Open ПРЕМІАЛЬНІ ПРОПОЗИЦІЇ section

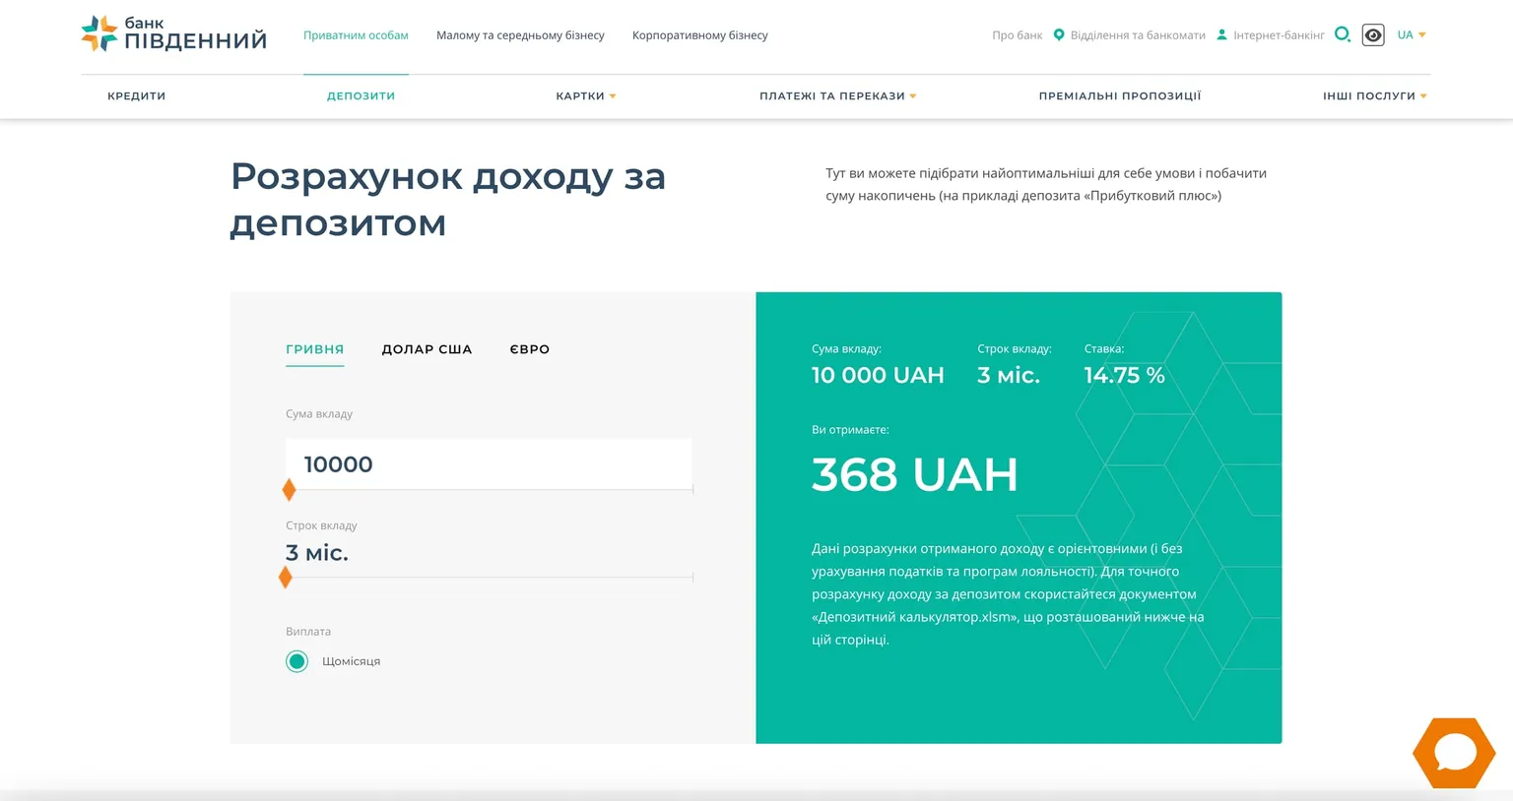[x=1120, y=95]
